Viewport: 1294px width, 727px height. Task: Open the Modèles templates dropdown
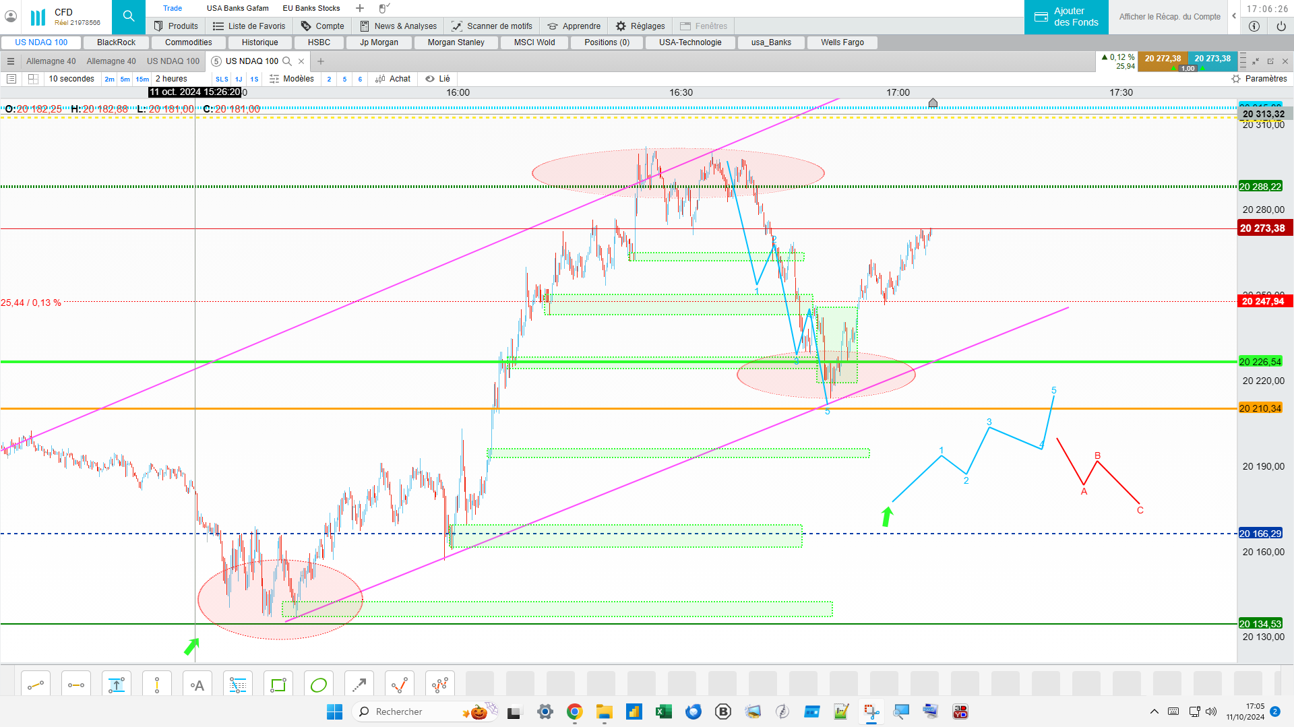coord(292,79)
